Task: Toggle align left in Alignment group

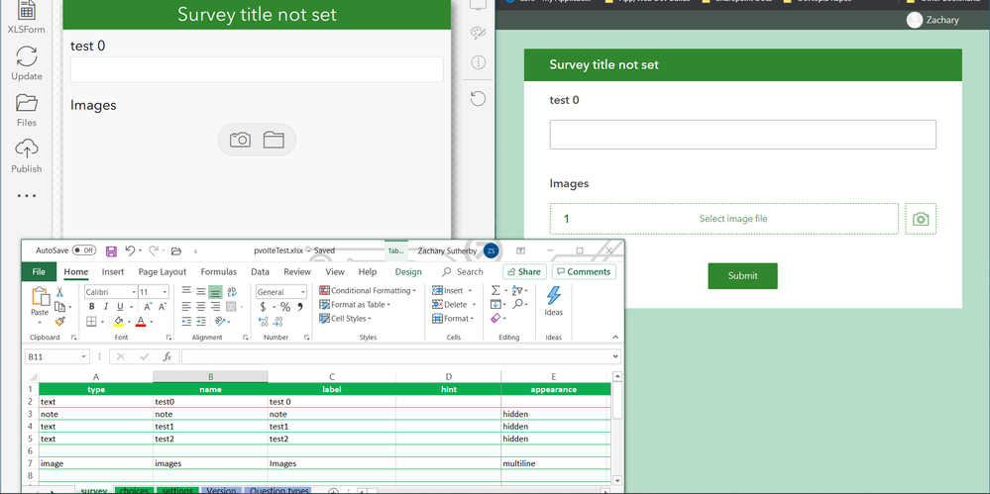Action: tap(186, 307)
